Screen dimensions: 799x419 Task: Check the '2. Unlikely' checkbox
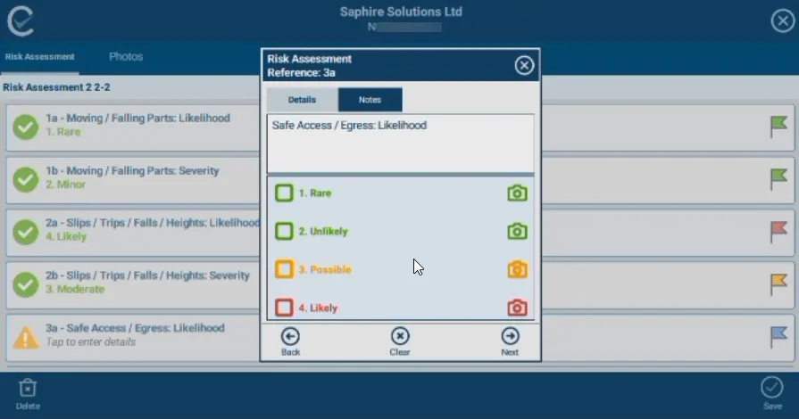click(284, 231)
